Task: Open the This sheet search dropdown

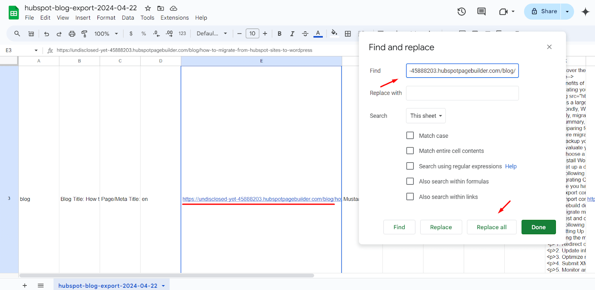Action: tap(426, 116)
